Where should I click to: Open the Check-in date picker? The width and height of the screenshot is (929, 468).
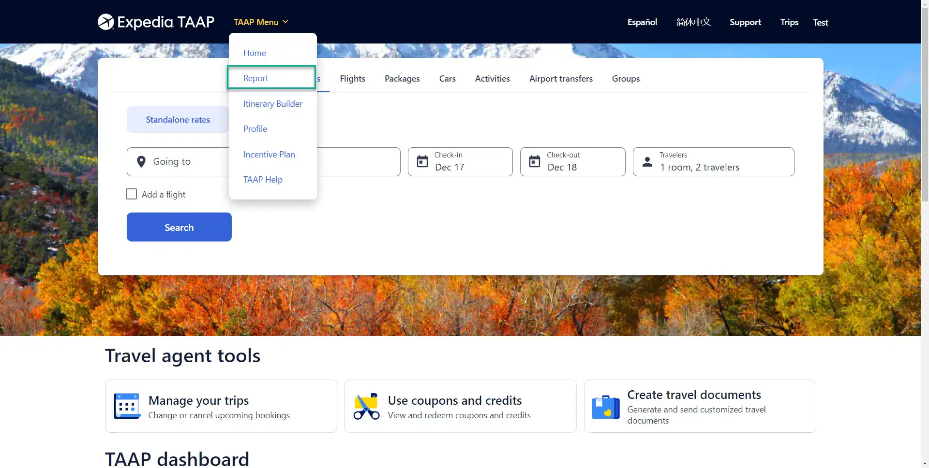(x=460, y=162)
